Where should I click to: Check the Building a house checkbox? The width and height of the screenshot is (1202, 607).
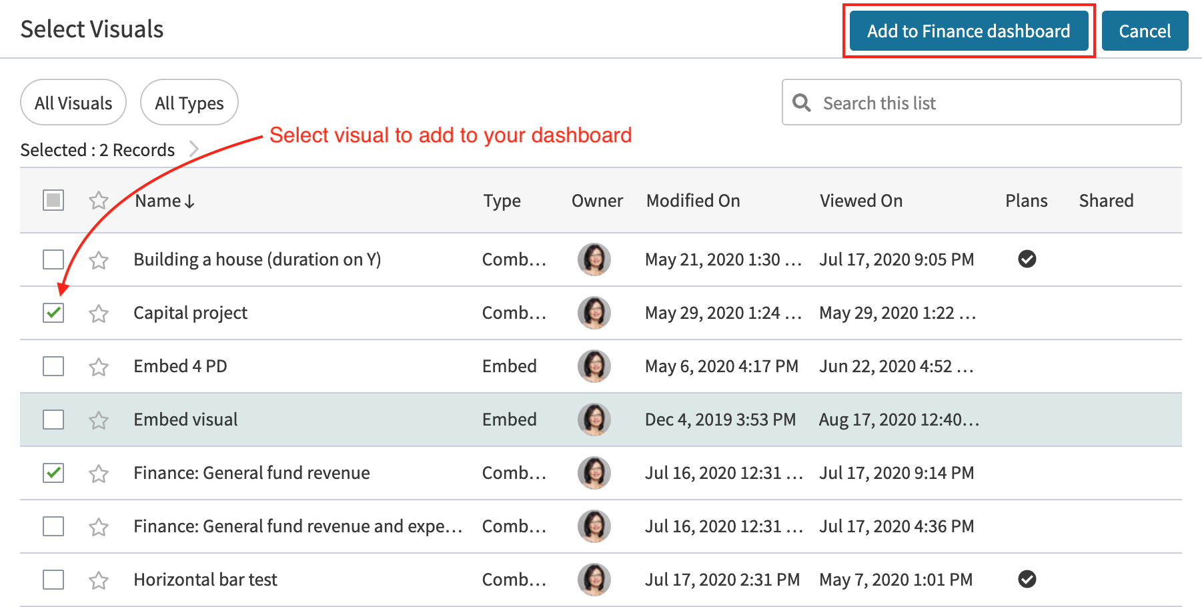pos(53,259)
